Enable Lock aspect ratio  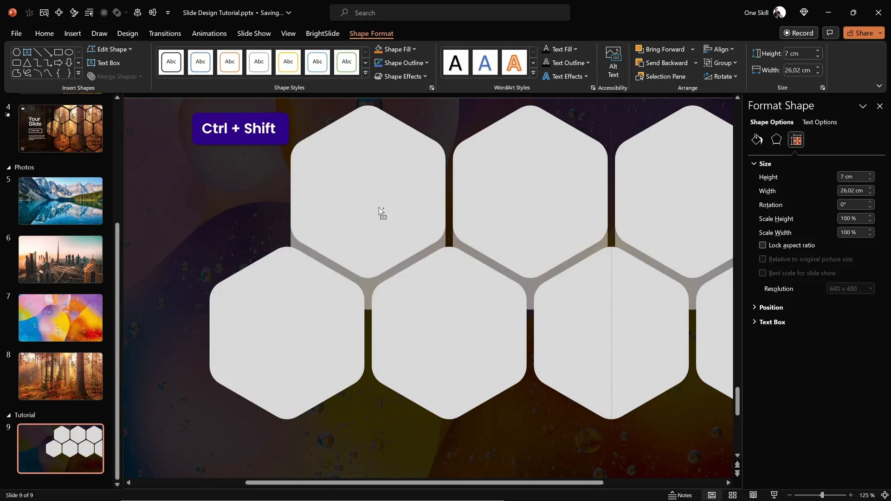click(763, 245)
